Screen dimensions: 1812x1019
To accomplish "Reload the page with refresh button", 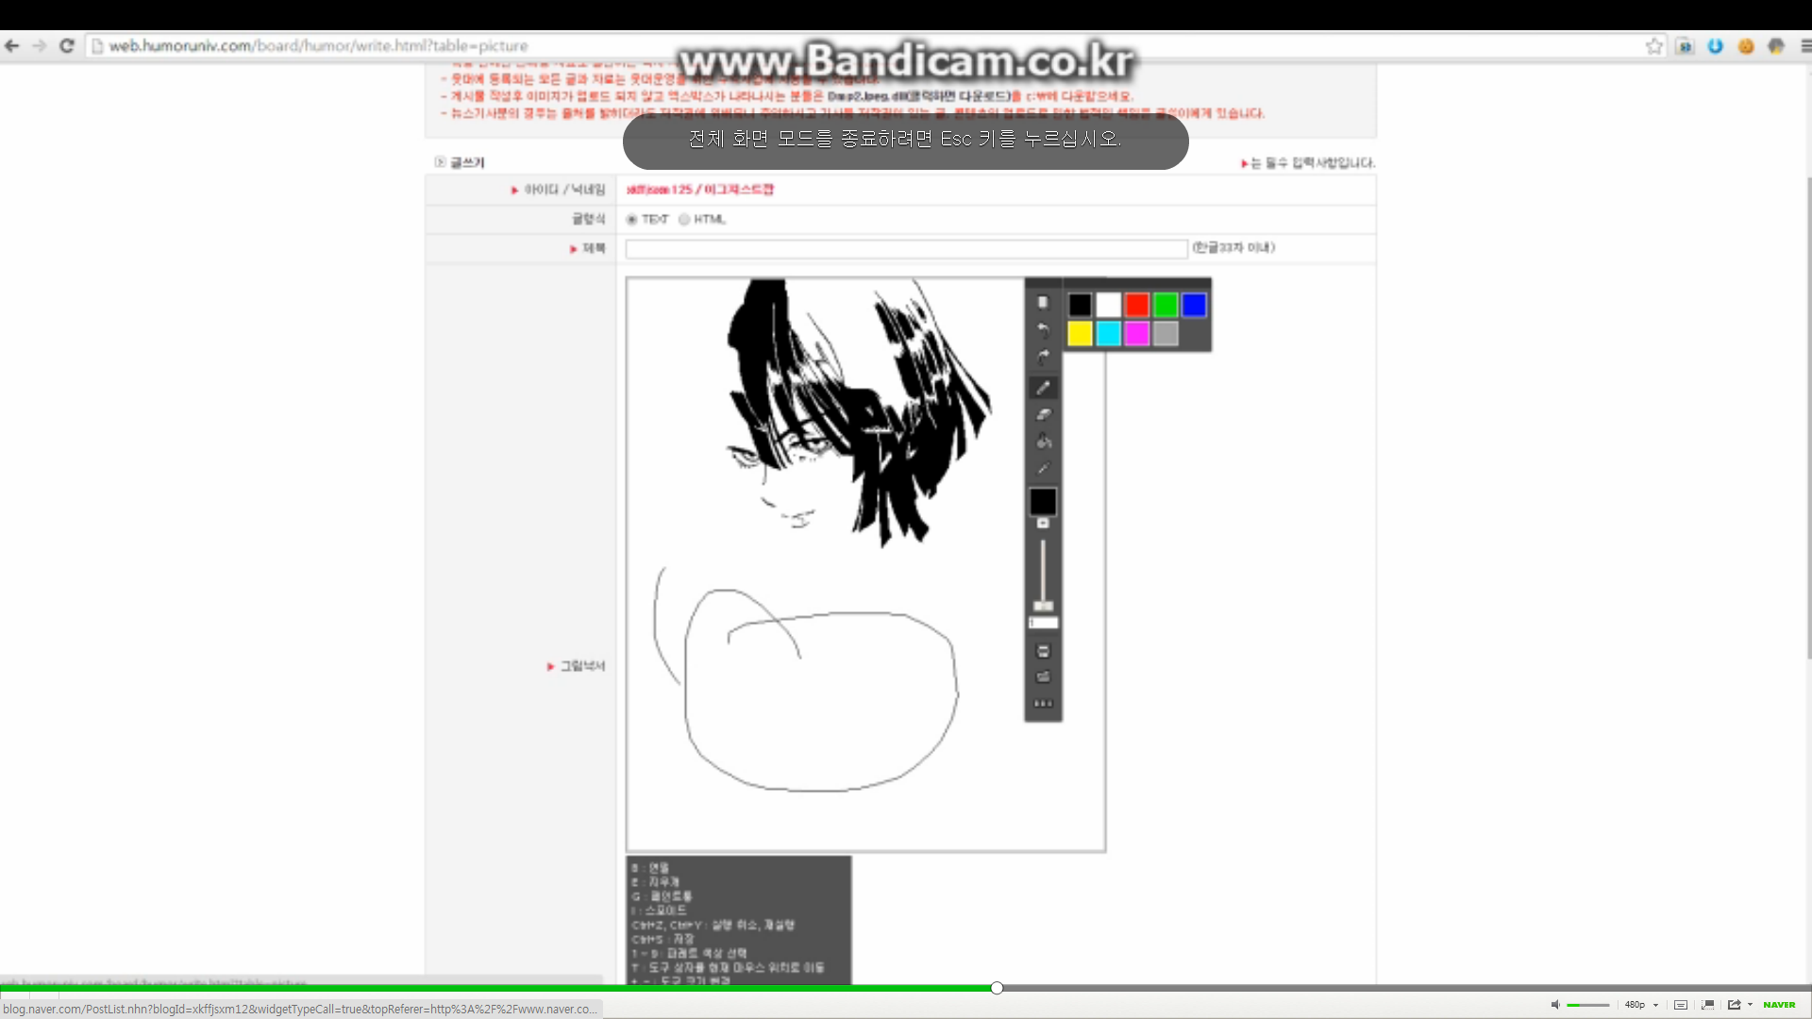I will pos(67,45).
